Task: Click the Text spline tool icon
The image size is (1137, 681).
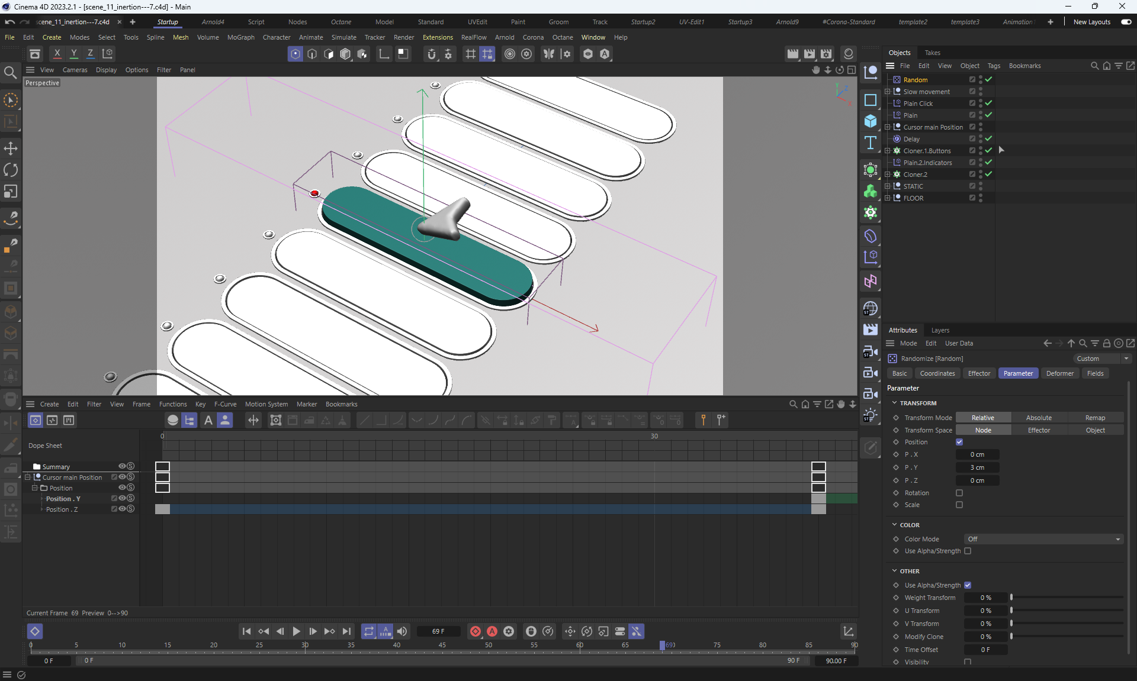Action: click(870, 143)
